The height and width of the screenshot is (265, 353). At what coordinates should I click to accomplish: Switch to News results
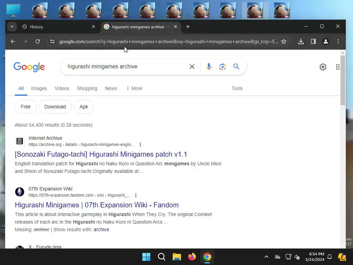tap(111, 88)
